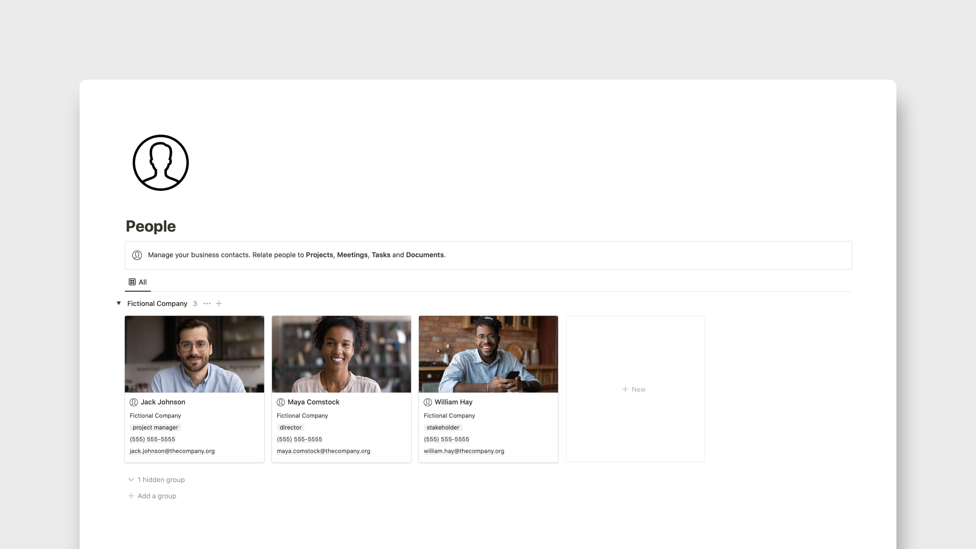Open Maya Comstock's cover photo thumbnail
976x549 pixels.
(341, 354)
